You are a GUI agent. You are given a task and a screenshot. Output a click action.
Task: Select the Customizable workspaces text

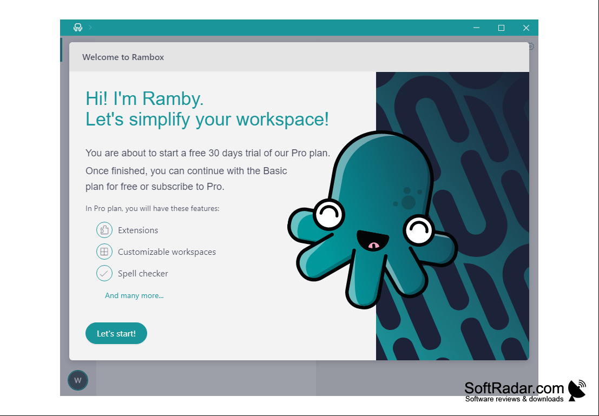pos(167,252)
